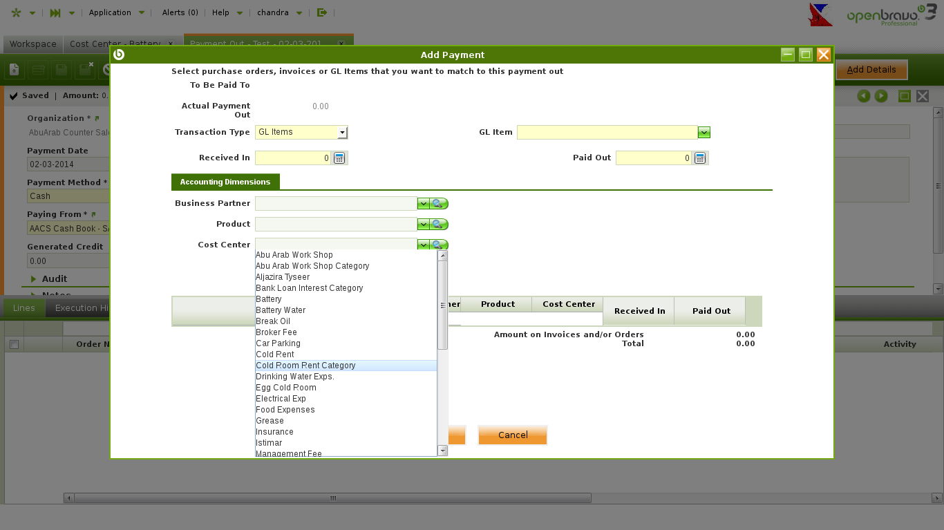Choose Battery Water cost center option
Viewport: 944px width, 530px height.
(x=281, y=310)
